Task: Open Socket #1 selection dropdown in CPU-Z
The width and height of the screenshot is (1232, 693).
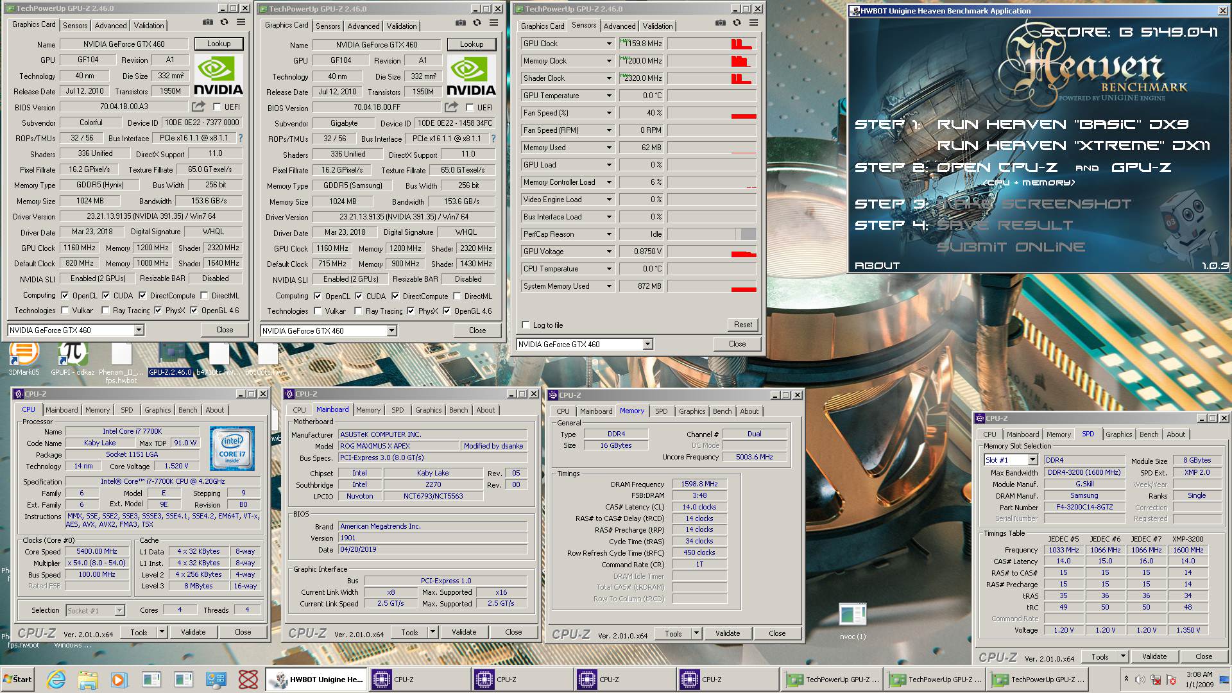Action: tap(119, 610)
